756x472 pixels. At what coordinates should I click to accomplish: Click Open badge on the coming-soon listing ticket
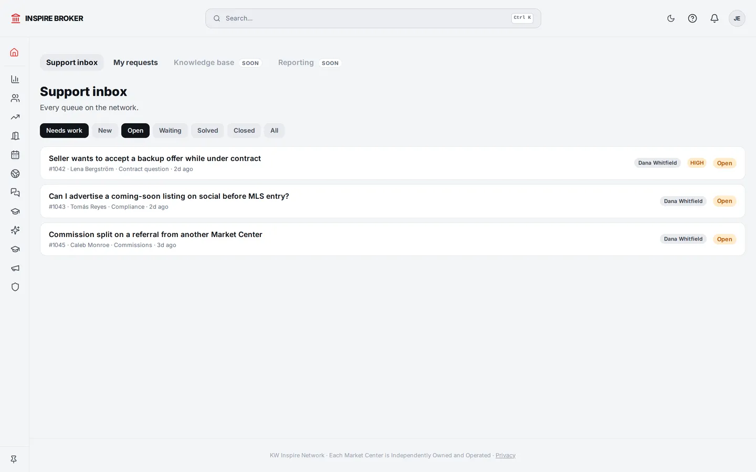pyautogui.click(x=724, y=201)
